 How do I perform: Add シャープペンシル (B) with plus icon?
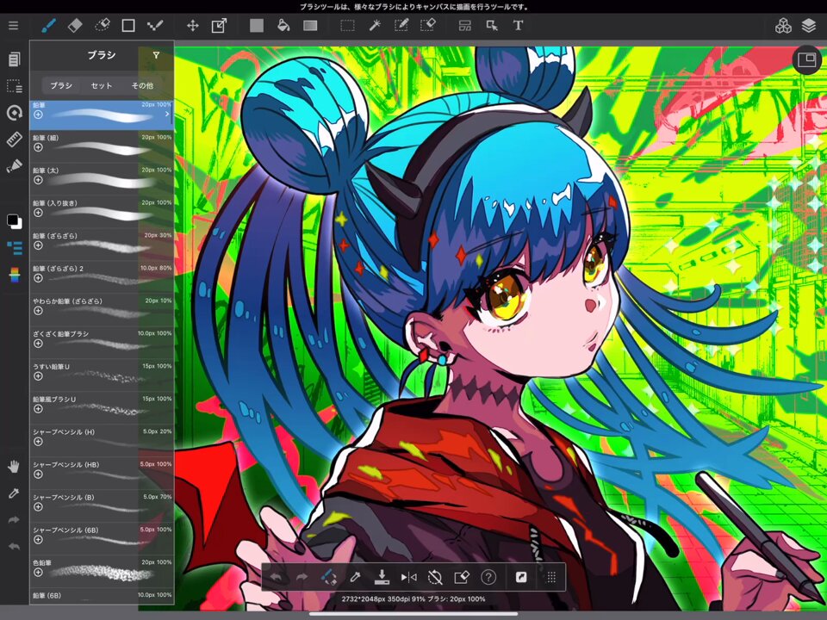point(38,507)
